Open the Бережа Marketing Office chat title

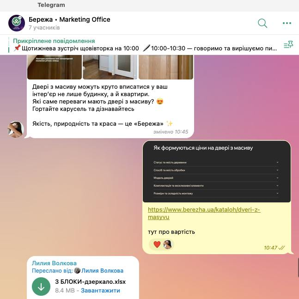coord(69,19)
